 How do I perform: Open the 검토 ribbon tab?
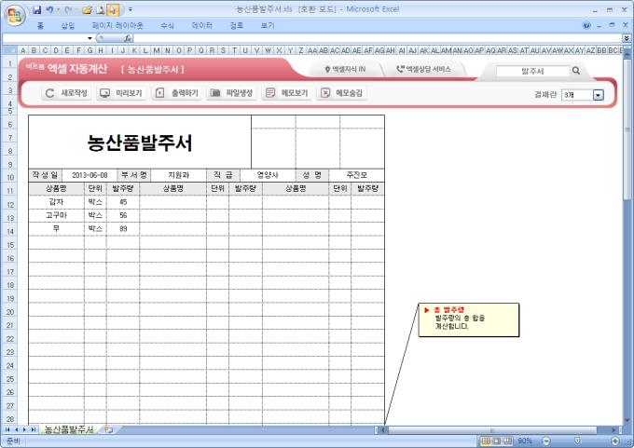point(237,26)
